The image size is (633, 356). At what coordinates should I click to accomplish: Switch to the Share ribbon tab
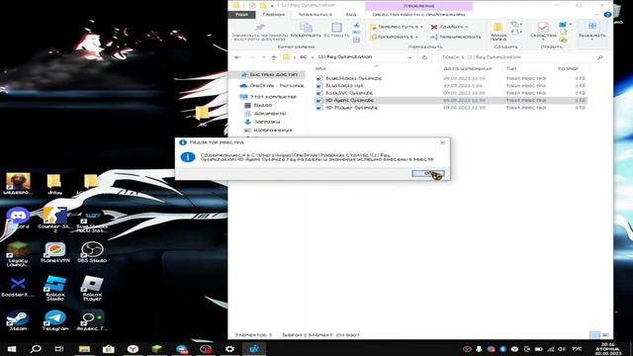tap(315, 15)
